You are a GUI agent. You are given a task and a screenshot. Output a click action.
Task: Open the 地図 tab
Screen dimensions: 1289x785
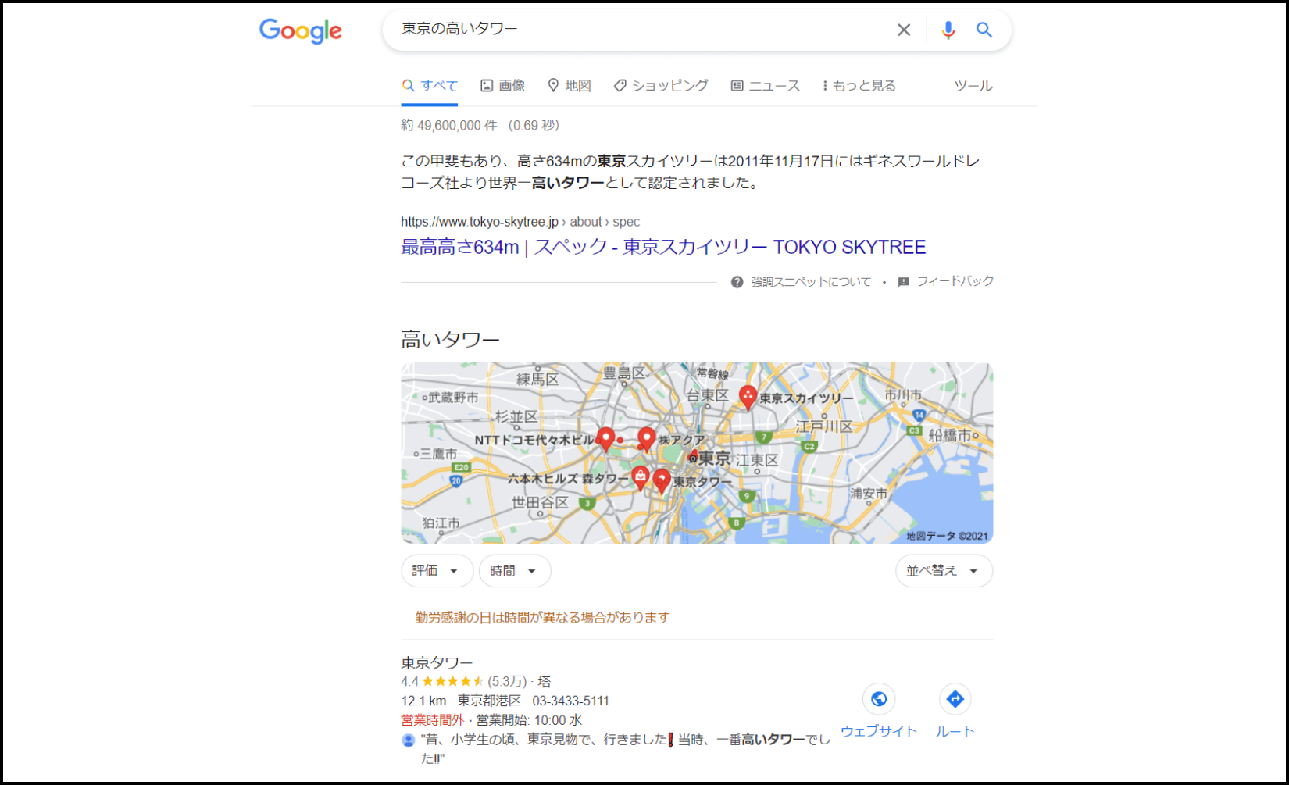(x=569, y=86)
